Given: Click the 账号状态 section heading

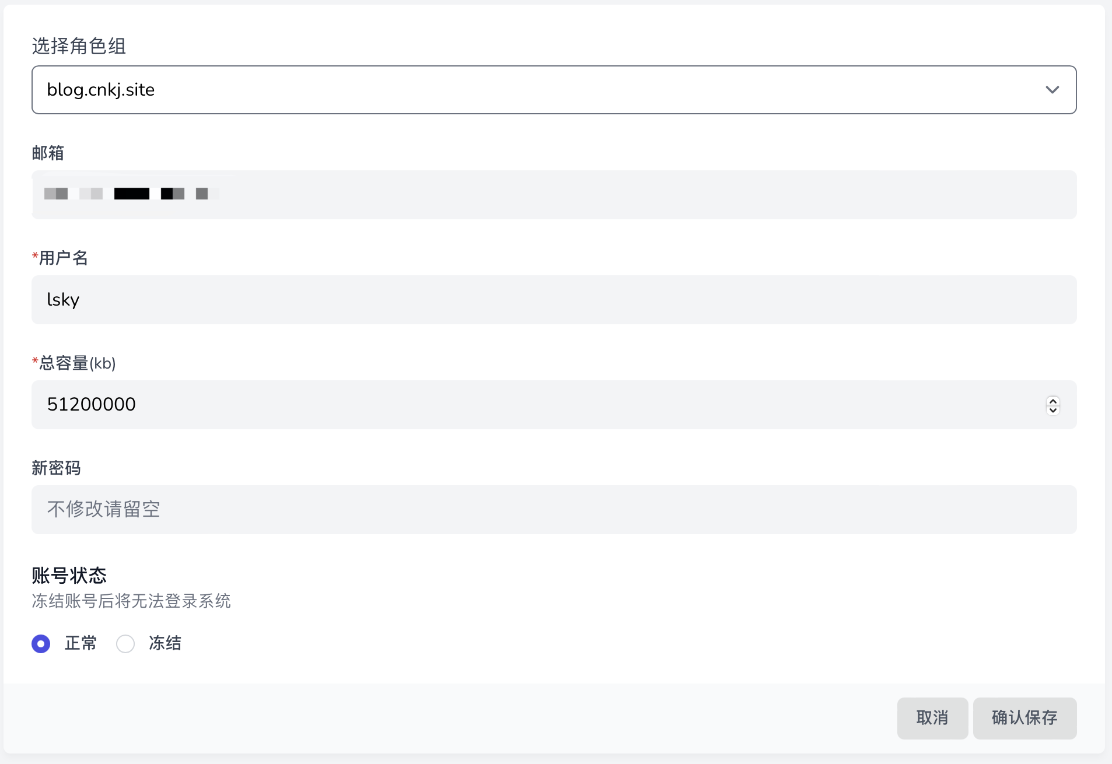Looking at the screenshot, I should [x=69, y=576].
